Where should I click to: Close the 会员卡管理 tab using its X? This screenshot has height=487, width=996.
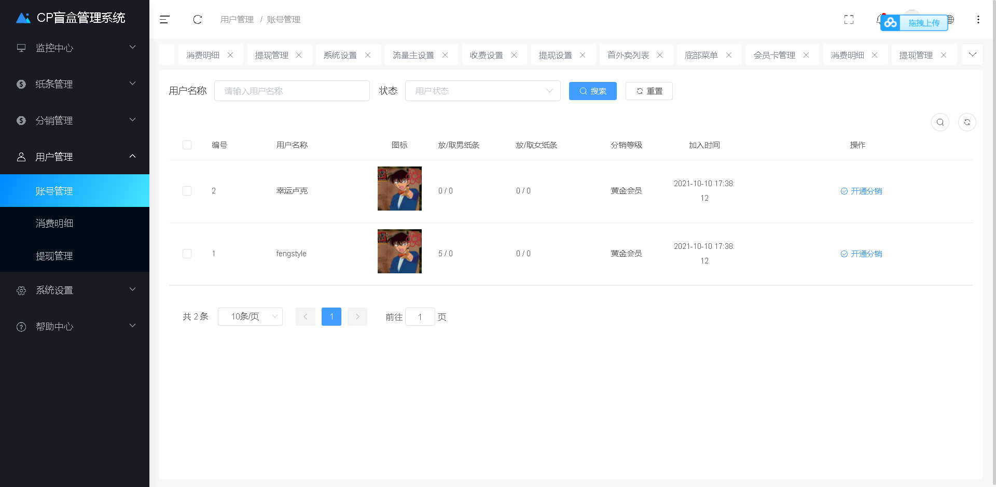coord(806,55)
